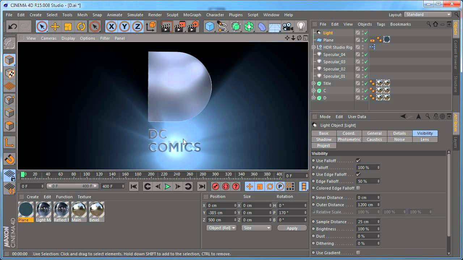Go to start of animation
The height and width of the screenshot is (260, 463).
point(134,186)
